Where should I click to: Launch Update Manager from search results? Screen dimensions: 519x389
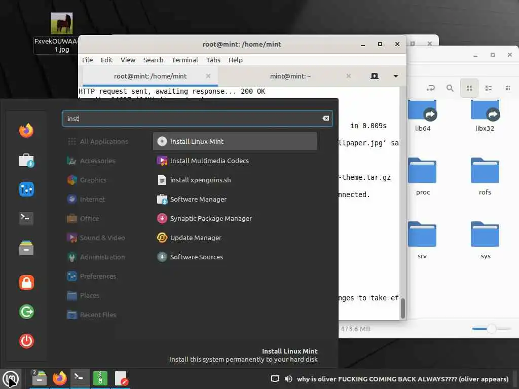coord(235,238)
